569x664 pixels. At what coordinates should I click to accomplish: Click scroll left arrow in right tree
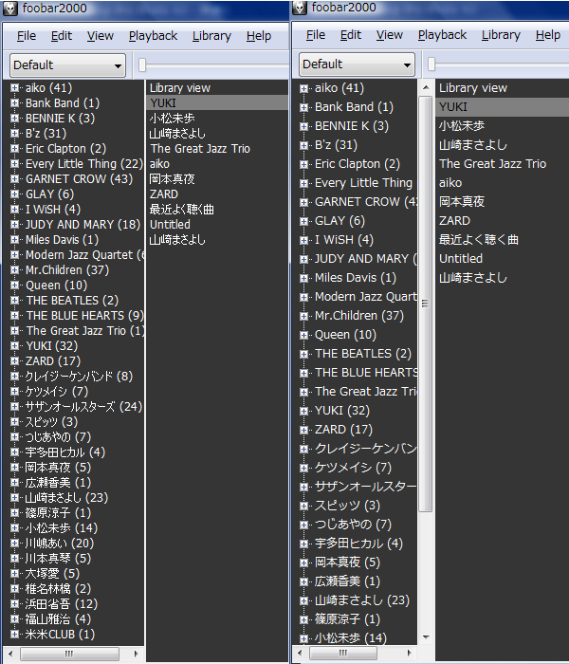coord(300,653)
